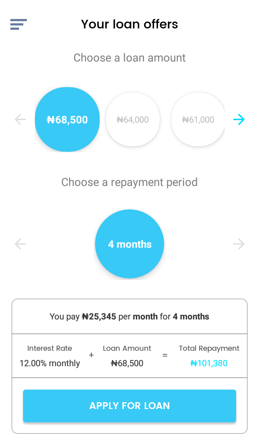Click the left arrow for repayment periods
This screenshot has width=257, height=436.
click(x=20, y=244)
